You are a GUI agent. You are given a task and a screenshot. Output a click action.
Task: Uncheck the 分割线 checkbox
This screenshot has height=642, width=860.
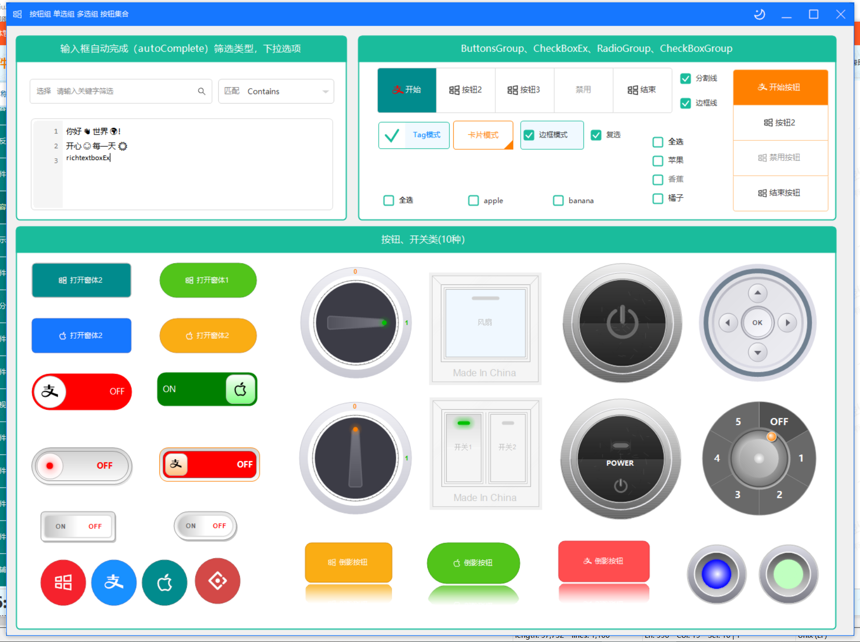[x=686, y=79]
